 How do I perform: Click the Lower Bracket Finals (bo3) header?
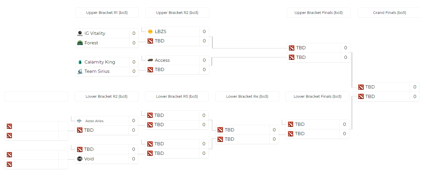tap(317, 97)
